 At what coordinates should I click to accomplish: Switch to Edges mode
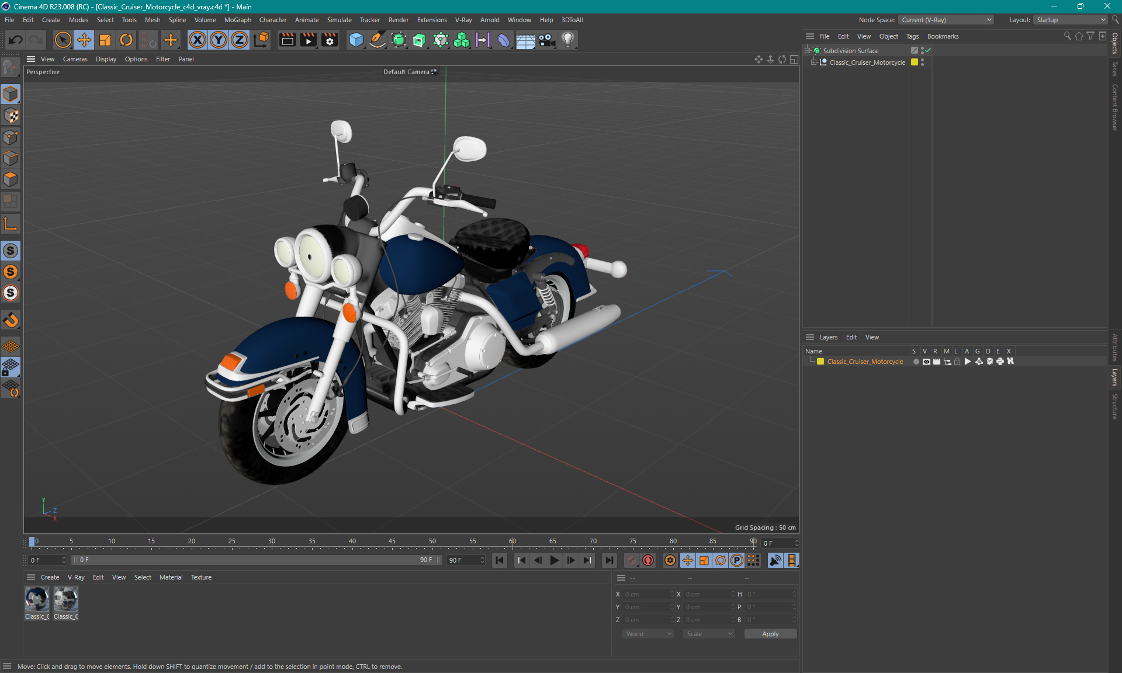click(x=11, y=158)
